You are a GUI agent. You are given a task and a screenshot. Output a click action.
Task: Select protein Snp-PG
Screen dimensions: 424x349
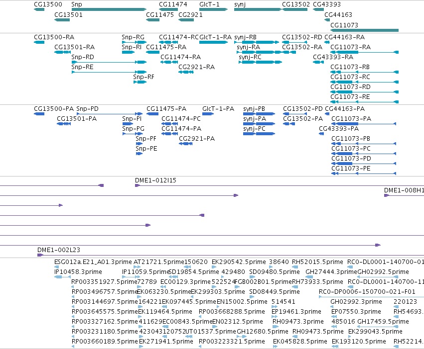coord(133,134)
